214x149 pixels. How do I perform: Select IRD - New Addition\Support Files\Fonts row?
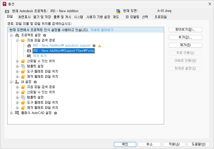pyautogui.click(x=63, y=51)
